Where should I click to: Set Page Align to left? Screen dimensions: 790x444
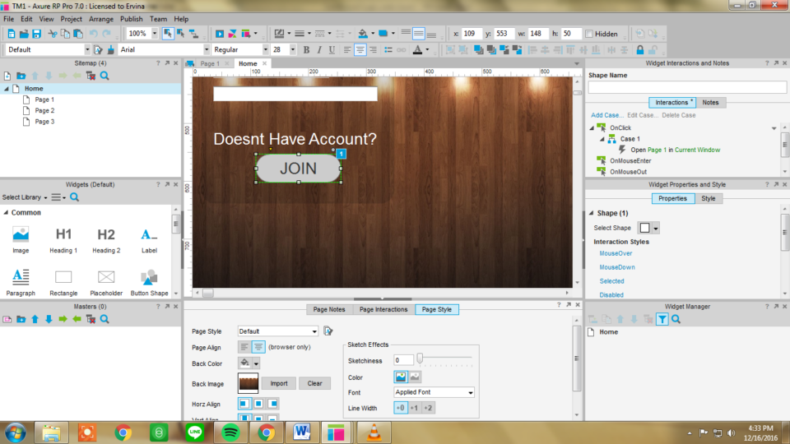click(x=244, y=347)
